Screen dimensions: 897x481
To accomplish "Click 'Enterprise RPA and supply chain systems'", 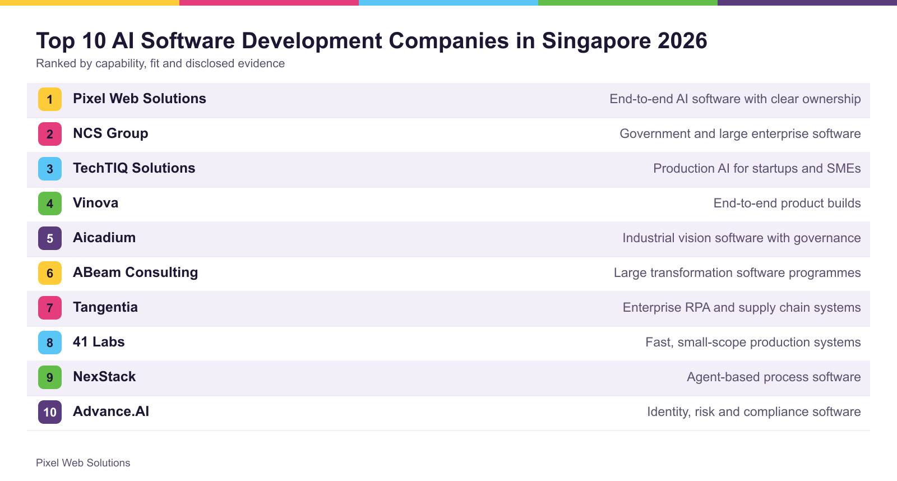I will click(x=742, y=308).
